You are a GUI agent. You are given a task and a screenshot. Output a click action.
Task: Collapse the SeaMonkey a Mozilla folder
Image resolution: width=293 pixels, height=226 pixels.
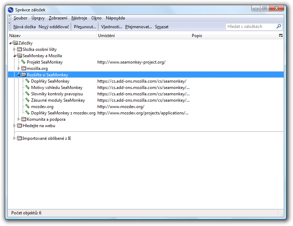(x=15, y=56)
